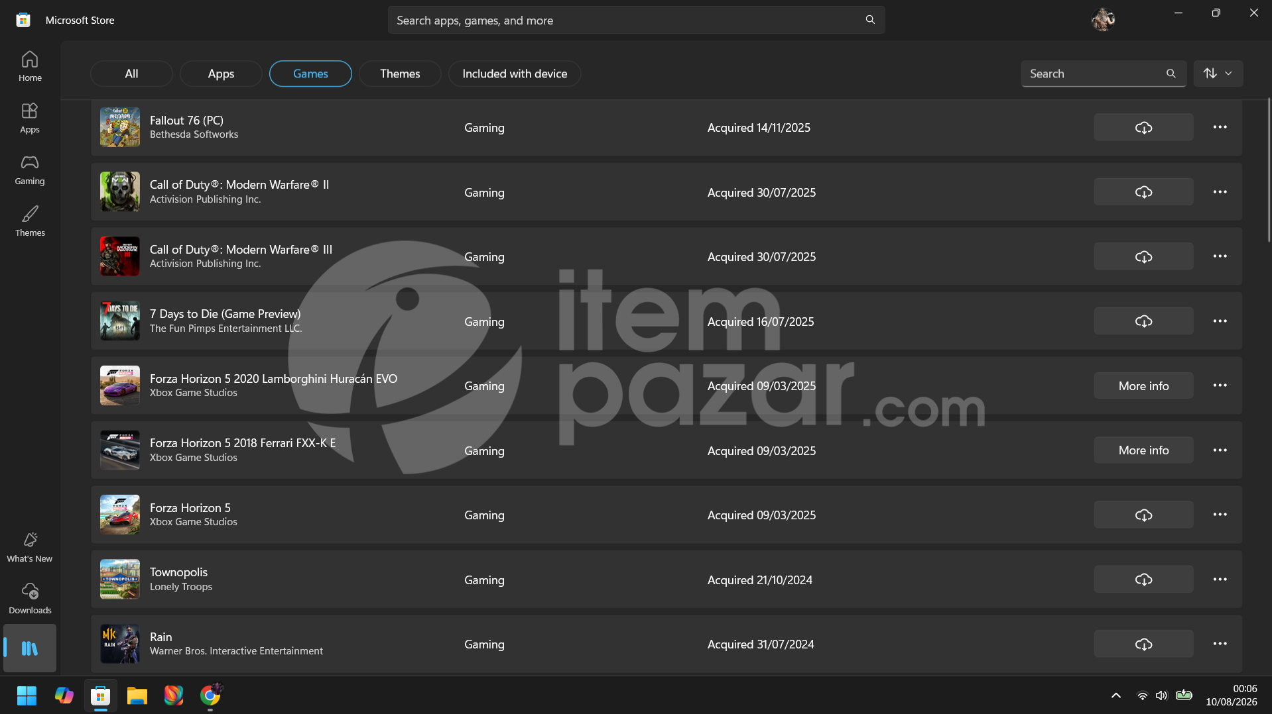Expand the sort order dropdown
Screen dimensions: 1272x714
(1218, 74)
